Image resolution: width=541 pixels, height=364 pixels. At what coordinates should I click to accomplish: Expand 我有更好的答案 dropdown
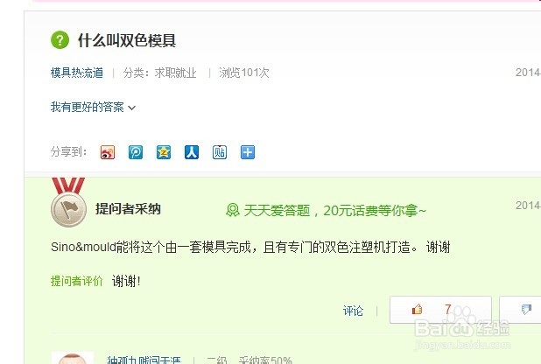pyautogui.click(x=93, y=108)
